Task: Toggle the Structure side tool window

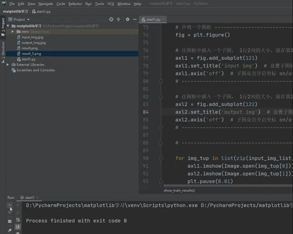Action: [x=3, y=52]
